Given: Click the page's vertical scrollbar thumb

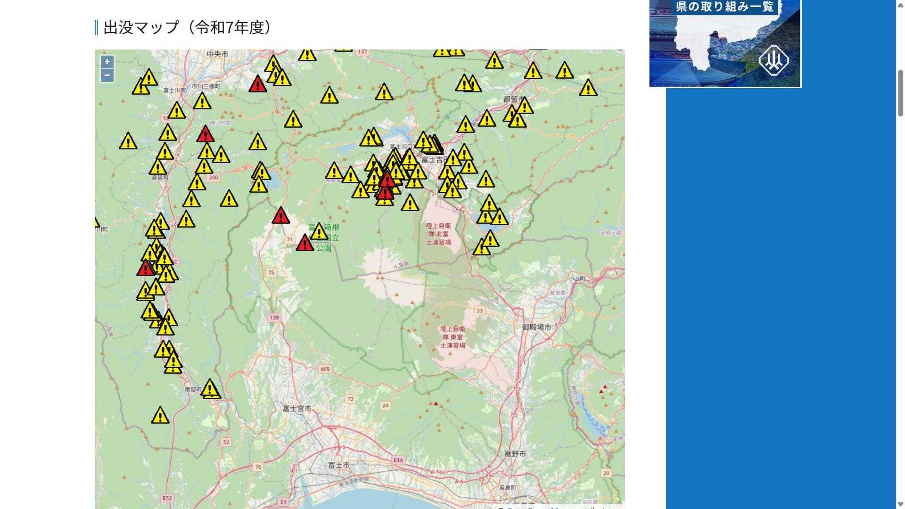Looking at the screenshot, I should click(x=900, y=92).
